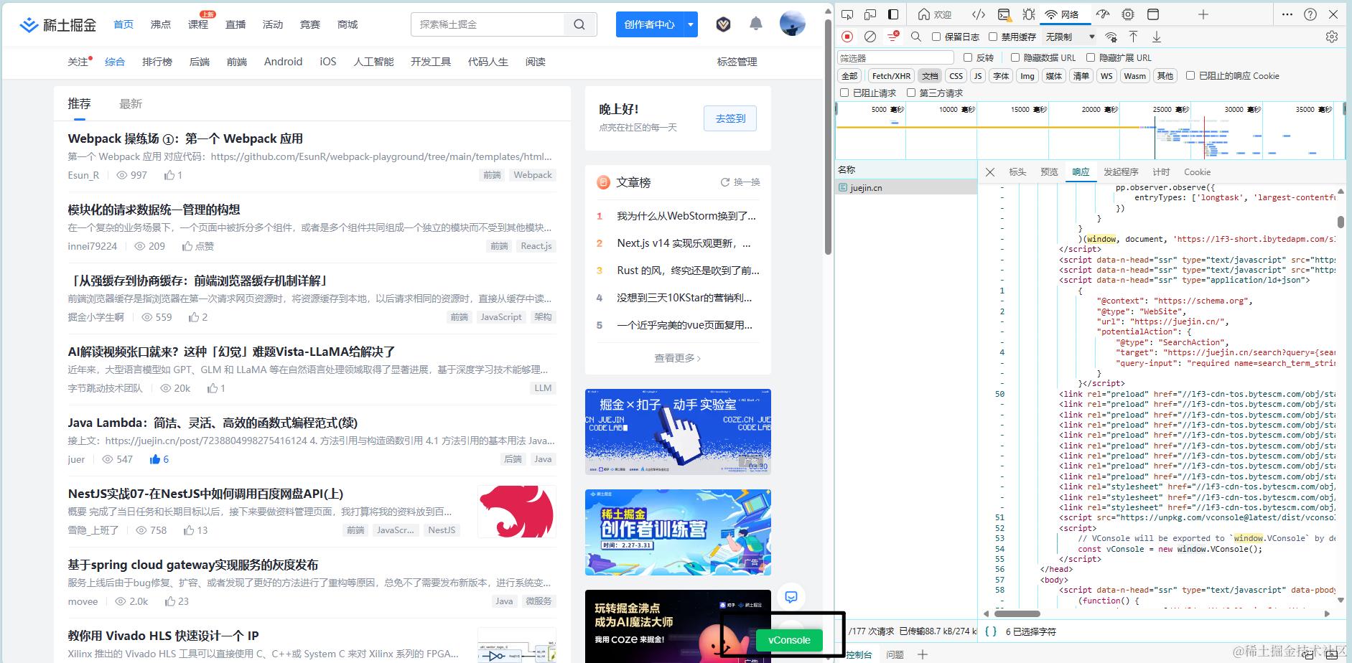1352x663 pixels.
Task: Open DevTools three-dot customize menu
Action: tap(1287, 14)
